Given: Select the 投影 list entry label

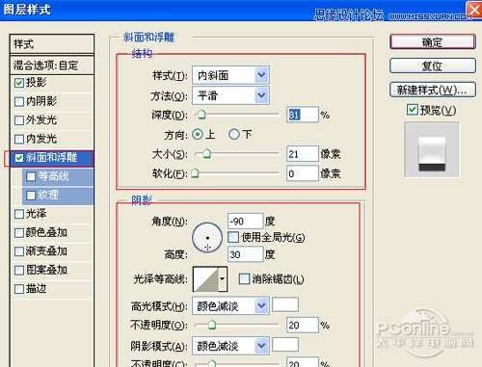Looking at the screenshot, I should 36,83.
